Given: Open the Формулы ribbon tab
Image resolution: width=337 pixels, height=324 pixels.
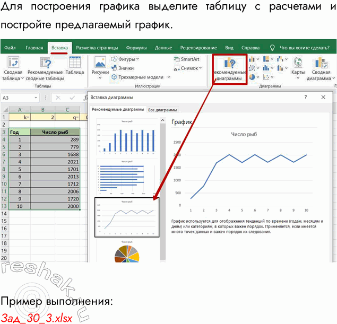Looking at the screenshot, I should (136, 48).
